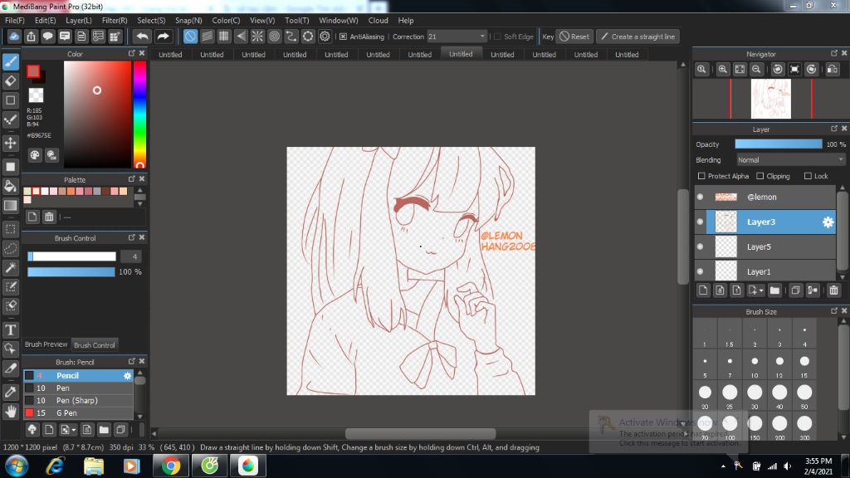This screenshot has width=850, height=478.
Task: Zoom out using Navigator panel
Action: 756,70
